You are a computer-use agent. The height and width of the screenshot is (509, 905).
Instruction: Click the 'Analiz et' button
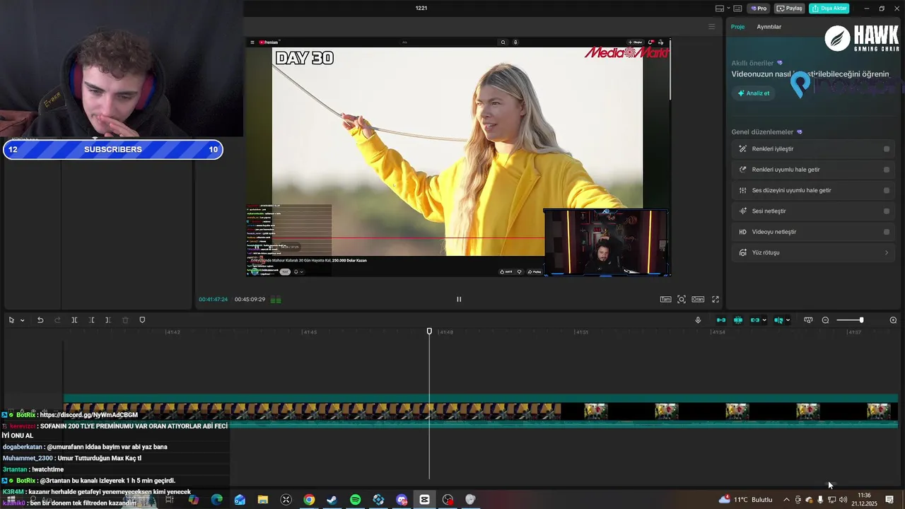754,93
